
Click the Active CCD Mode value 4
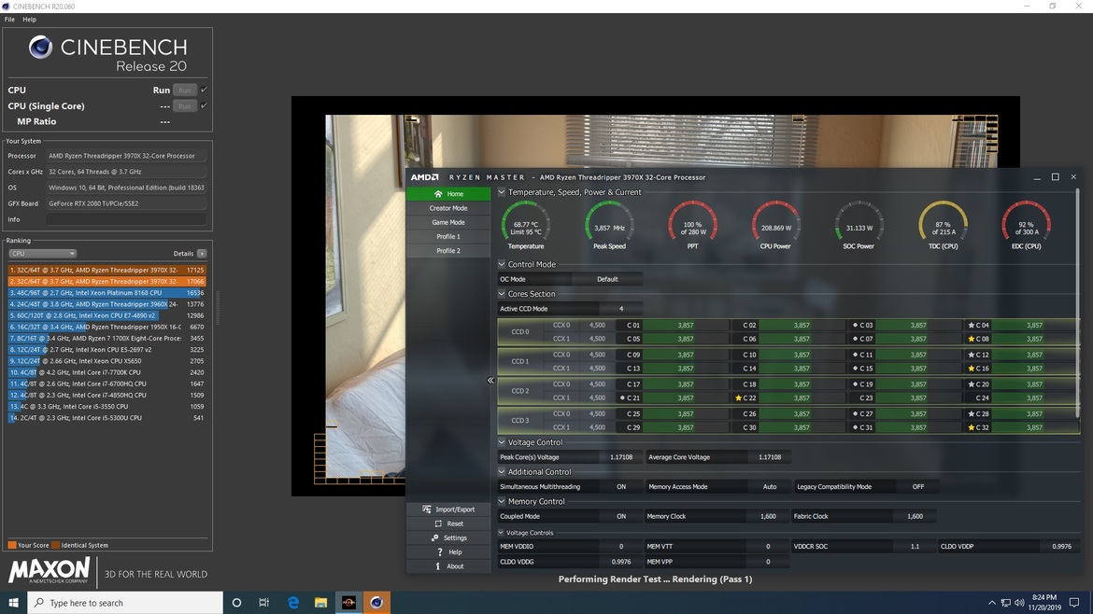point(621,308)
